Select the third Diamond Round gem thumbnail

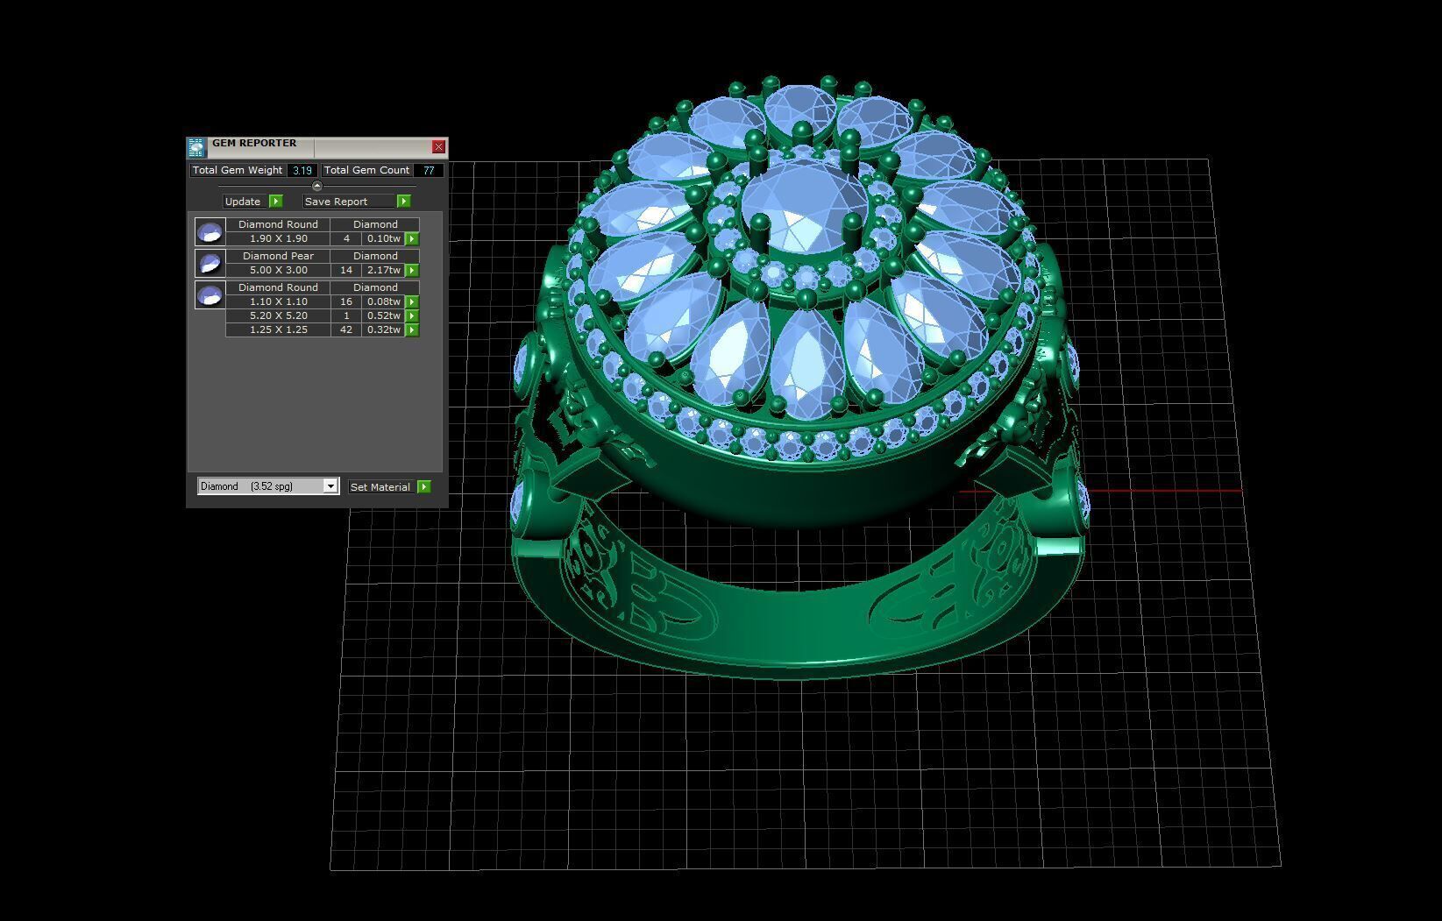(210, 295)
